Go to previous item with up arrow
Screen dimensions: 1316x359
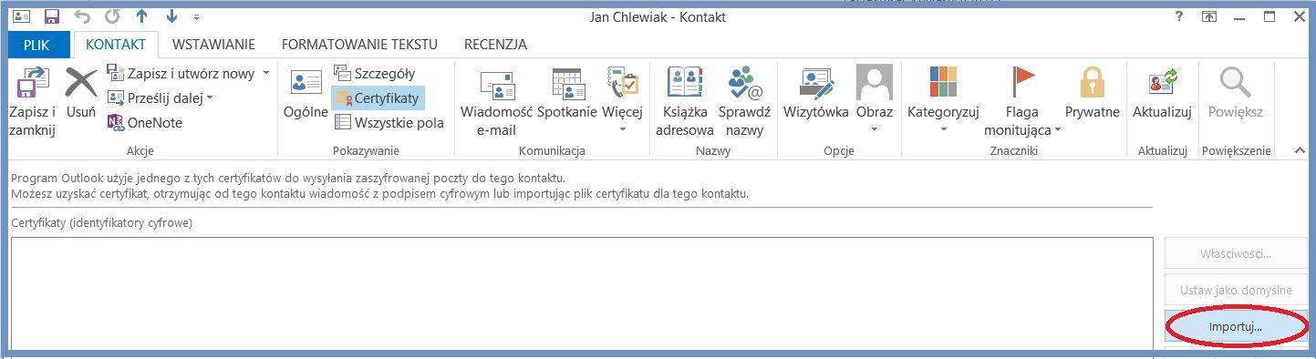click(x=141, y=16)
